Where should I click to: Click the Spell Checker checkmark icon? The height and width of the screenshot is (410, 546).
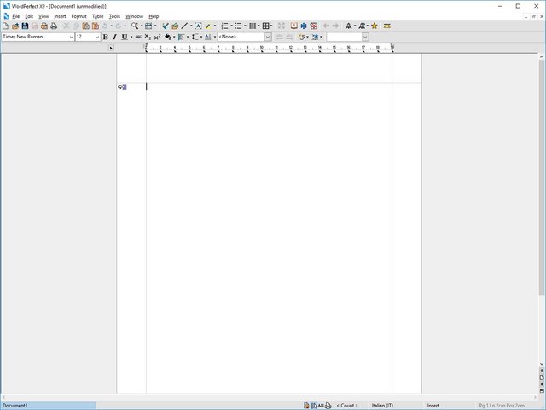tap(166, 26)
